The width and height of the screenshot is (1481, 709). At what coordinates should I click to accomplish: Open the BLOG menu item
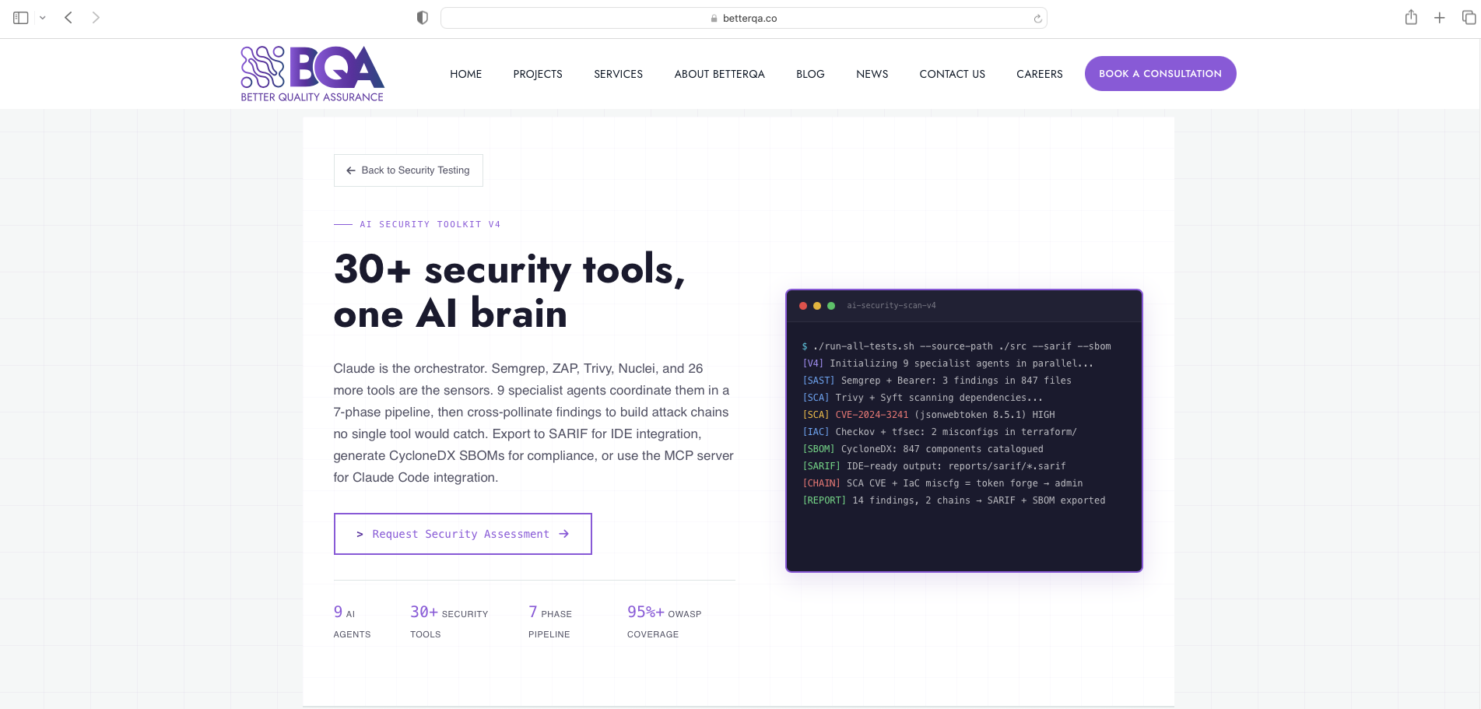(810, 74)
